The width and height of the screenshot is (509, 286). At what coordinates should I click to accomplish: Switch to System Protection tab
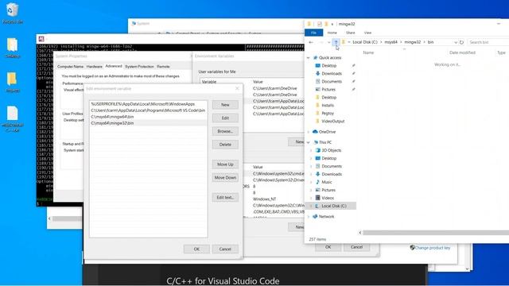(139, 67)
